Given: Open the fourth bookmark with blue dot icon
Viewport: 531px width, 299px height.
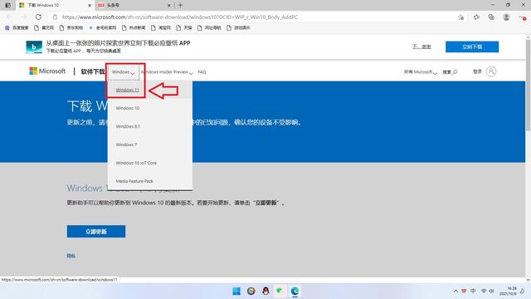Looking at the screenshot, I should (x=103, y=27).
